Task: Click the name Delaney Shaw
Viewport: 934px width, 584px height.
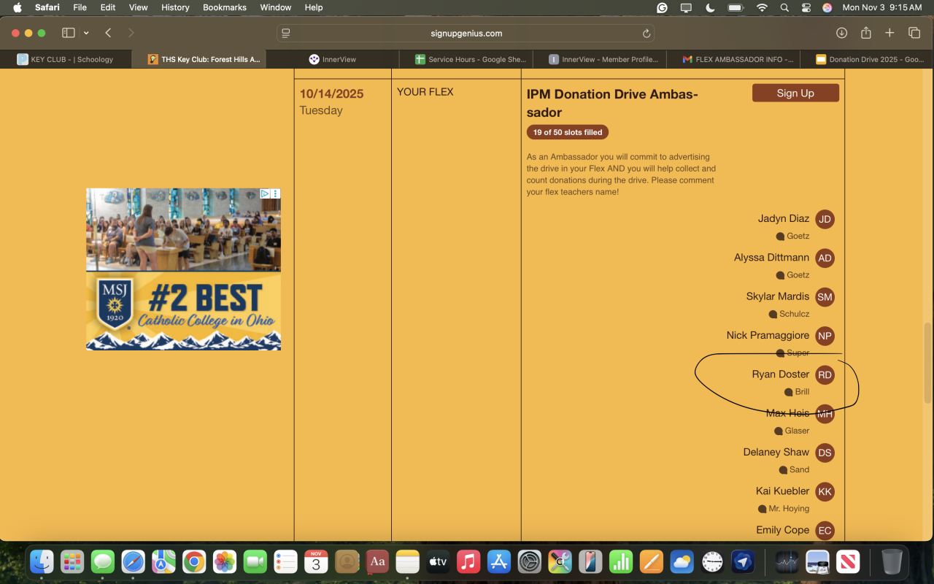Action: [x=776, y=452]
